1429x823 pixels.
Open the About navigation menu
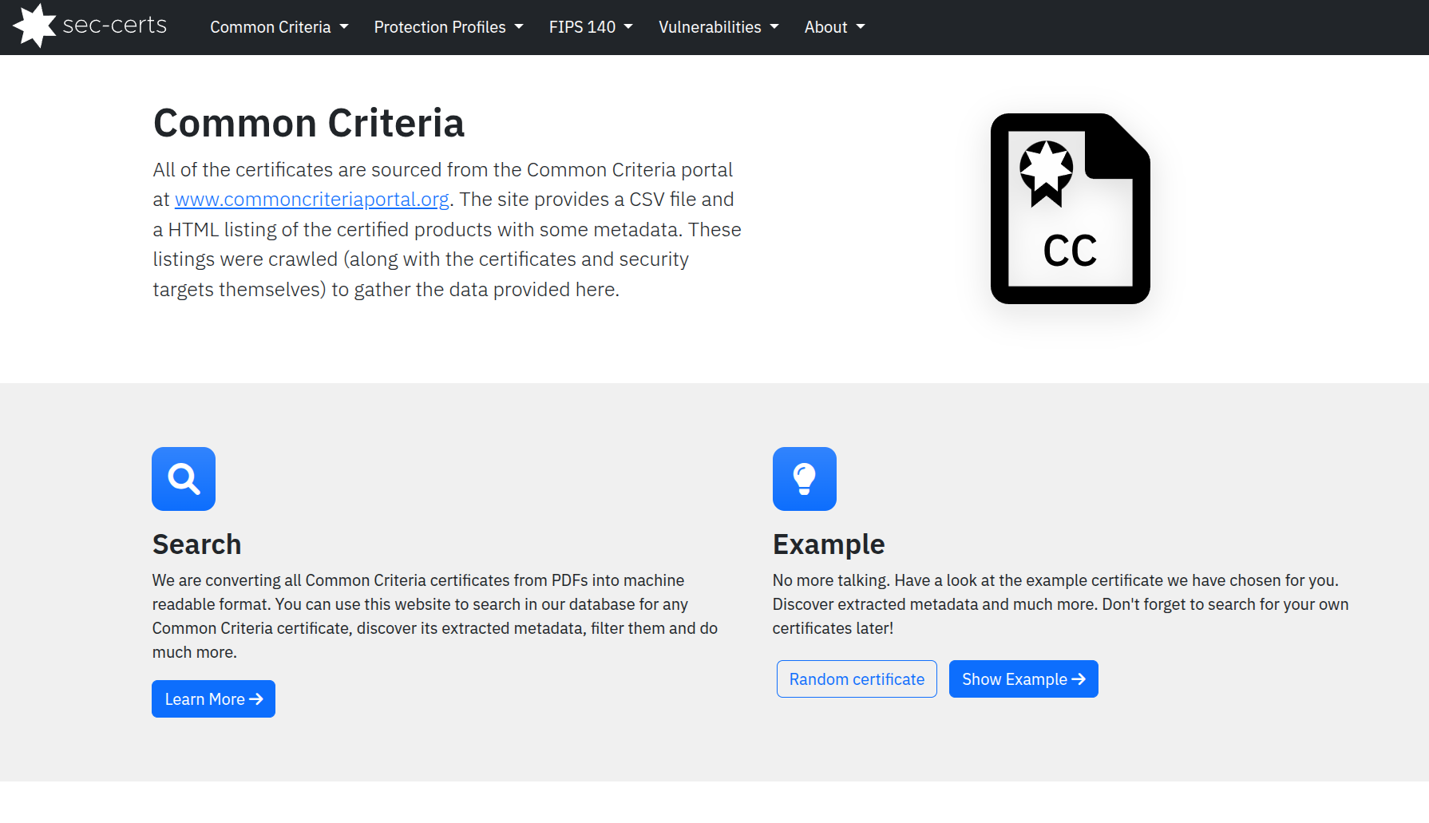pos(835,27)
